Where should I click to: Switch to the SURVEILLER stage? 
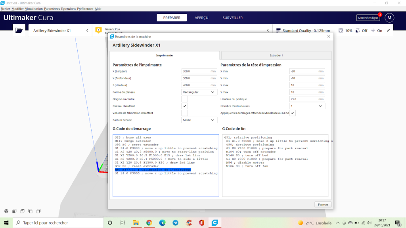[x=232, y=17]
